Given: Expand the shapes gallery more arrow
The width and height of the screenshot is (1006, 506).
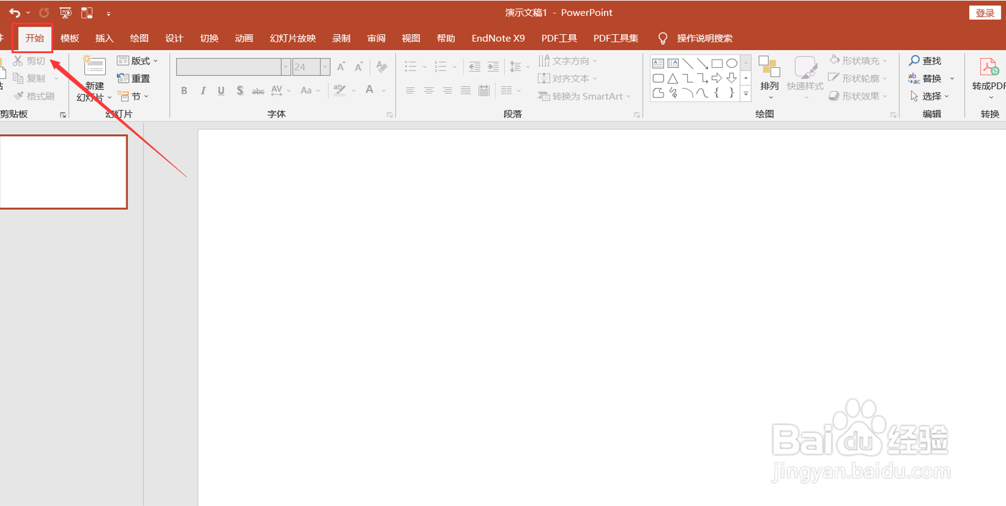Looking at the screenshot, I should click(746, 94).
